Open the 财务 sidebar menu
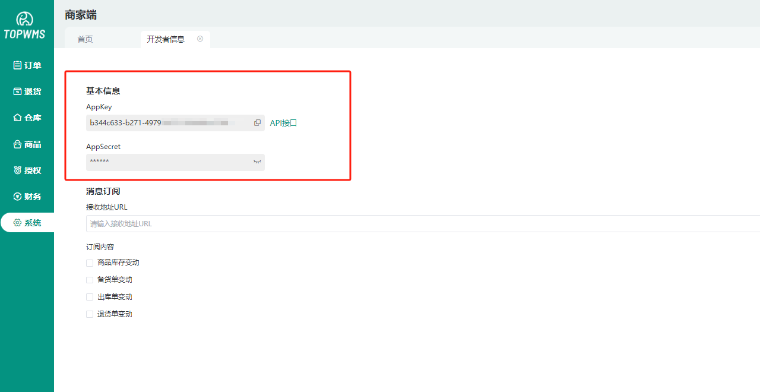 click(x=27, y=197)
